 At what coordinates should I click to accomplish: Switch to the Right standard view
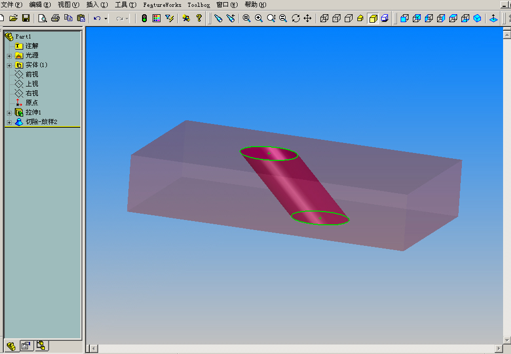point(441,18)
